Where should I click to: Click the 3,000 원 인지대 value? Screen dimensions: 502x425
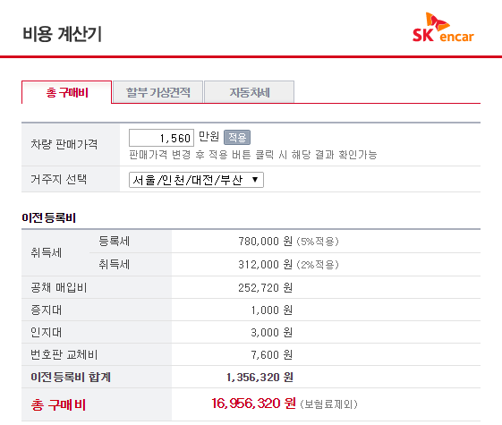pos(272,333)
